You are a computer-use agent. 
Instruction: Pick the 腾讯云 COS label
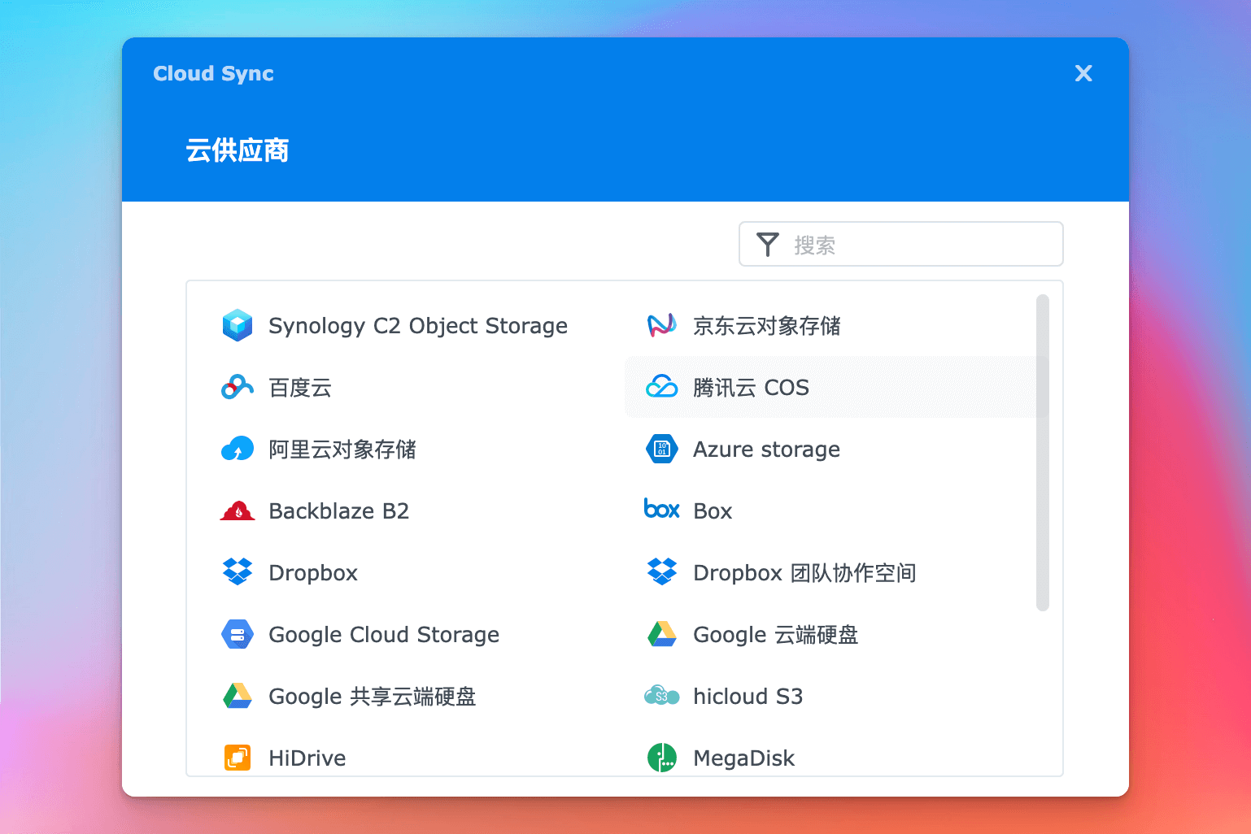click(751, 388)
